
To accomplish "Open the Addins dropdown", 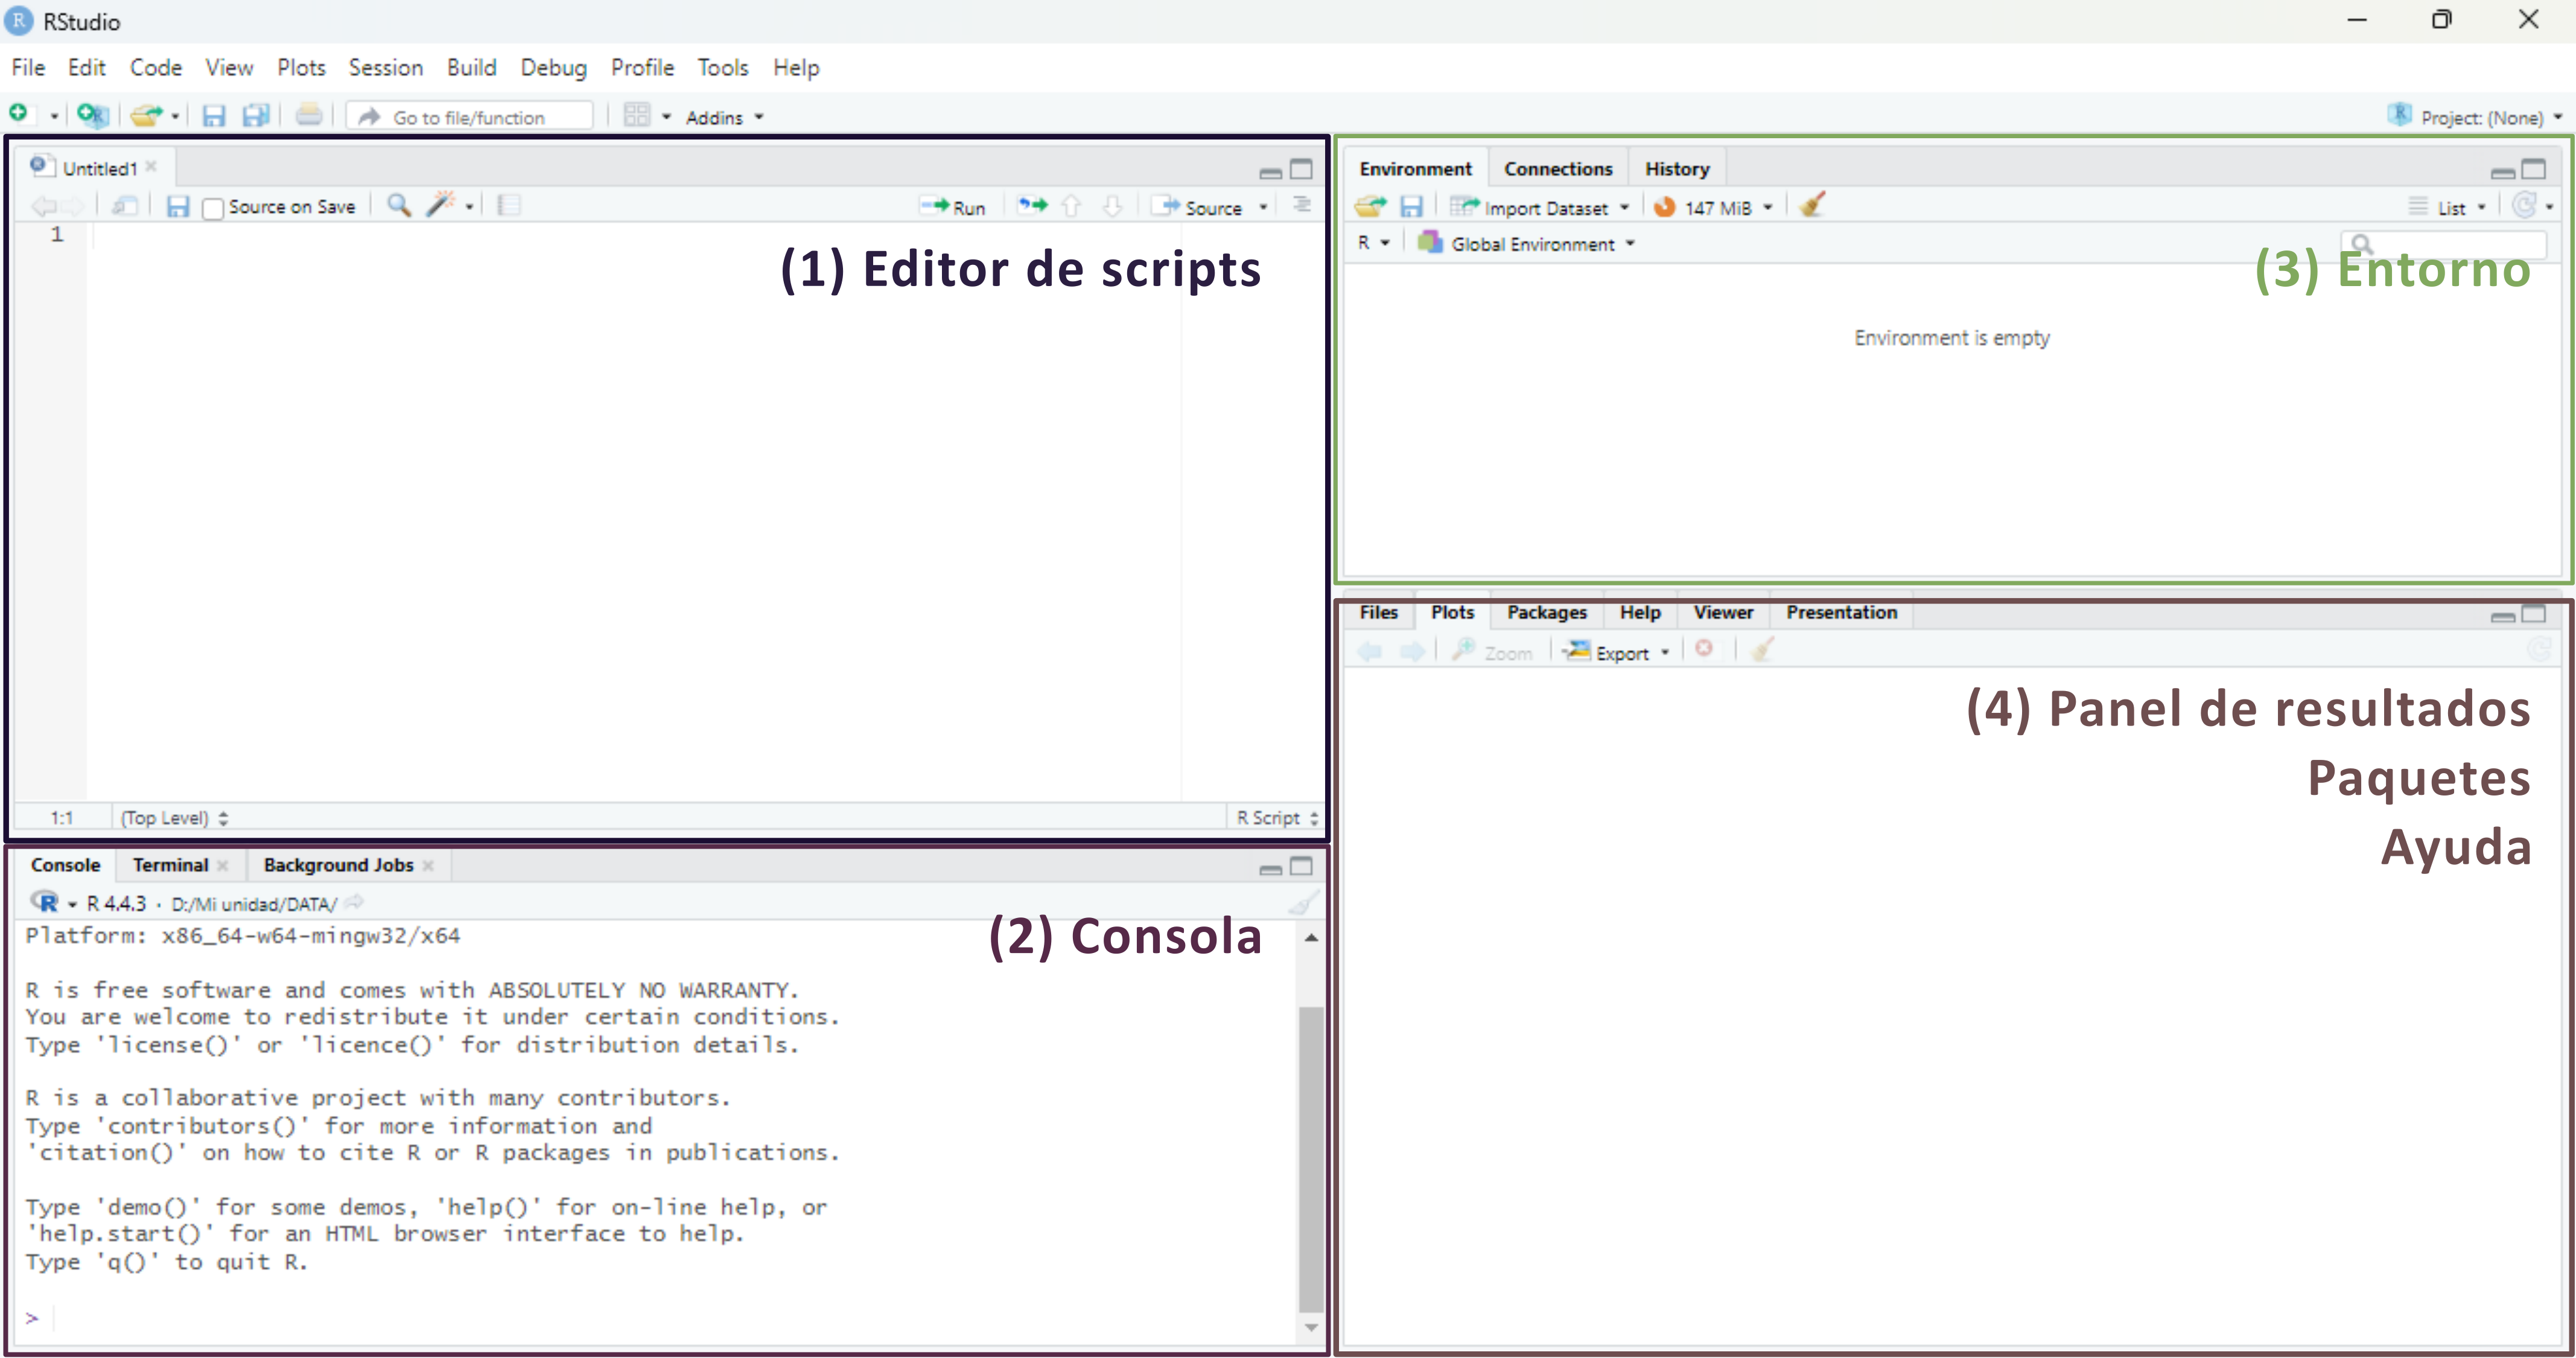I will pos(724,117).
